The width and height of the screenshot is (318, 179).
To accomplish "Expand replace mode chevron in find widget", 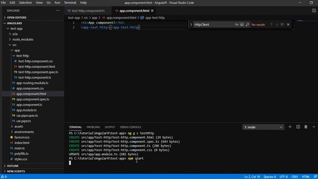I will coord(191,24).
